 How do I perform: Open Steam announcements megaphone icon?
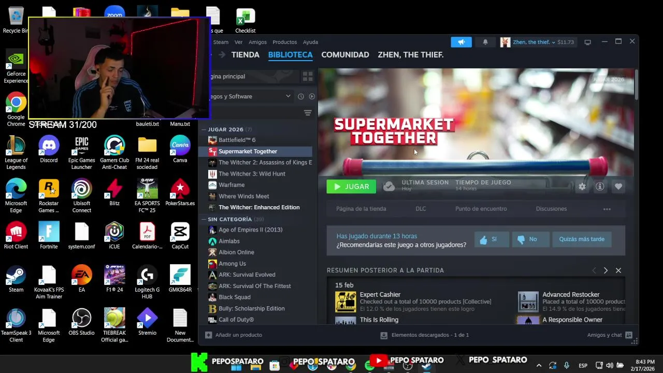[x=461, y=42]
